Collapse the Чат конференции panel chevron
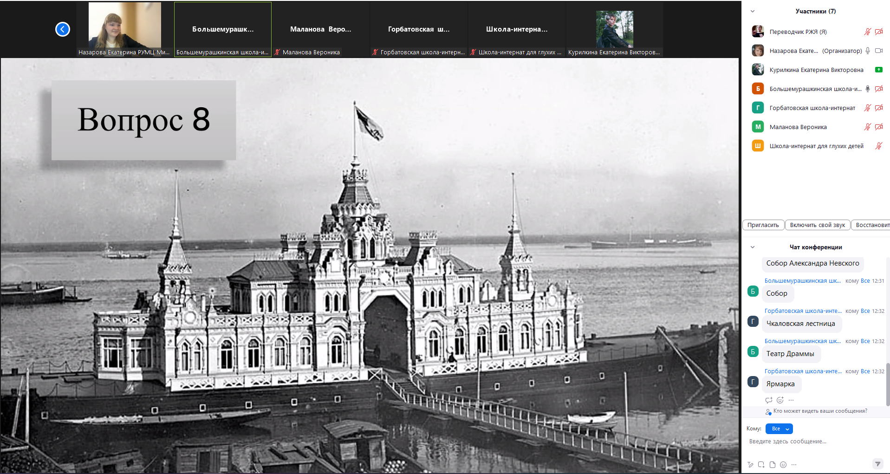Screen dimensions: 890x474 [753, 247]
